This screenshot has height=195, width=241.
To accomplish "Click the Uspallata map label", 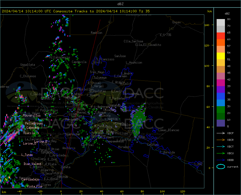I will tap(28, 65).
